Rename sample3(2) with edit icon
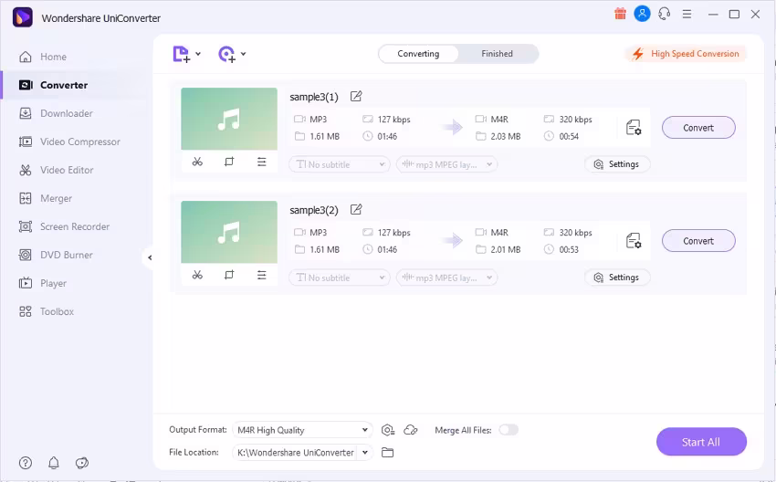The width and height of the screenshot is (776, 482). click(x=356, y=209)
